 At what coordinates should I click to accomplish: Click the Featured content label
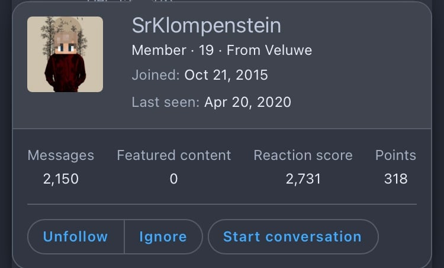174,155
